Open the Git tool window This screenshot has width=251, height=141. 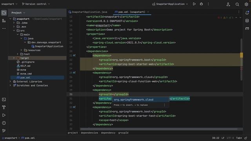pos(4,130)
